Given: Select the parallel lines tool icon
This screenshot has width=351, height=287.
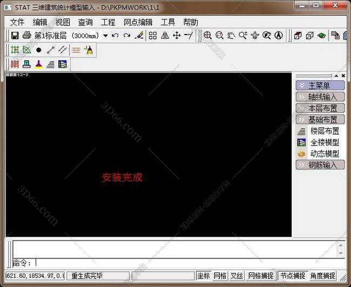Looking at the screenshot, I should click(63, 50).
